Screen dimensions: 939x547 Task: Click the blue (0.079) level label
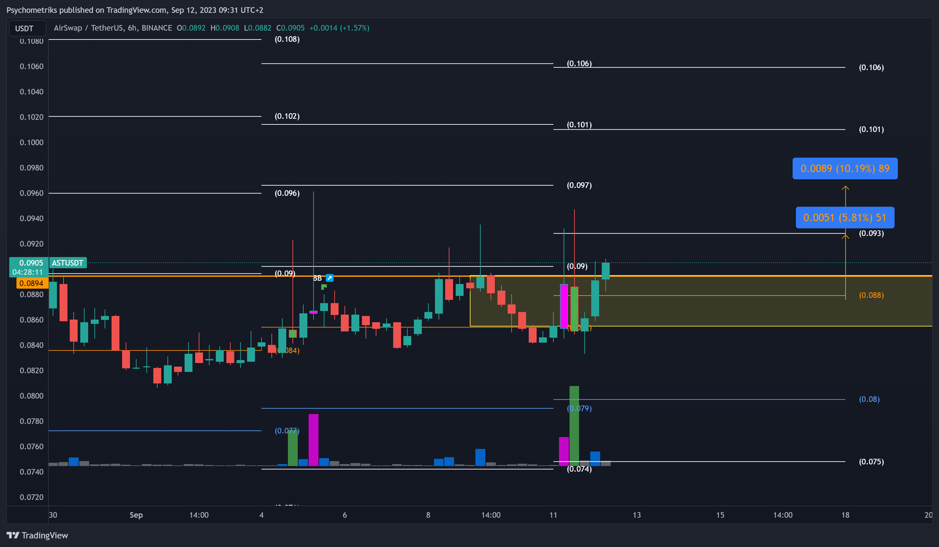click(x=579, y=408)
